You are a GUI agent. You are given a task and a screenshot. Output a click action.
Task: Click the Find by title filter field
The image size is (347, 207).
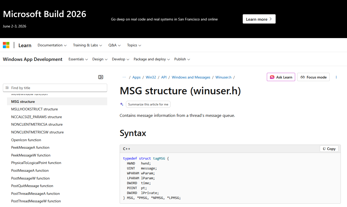[x=55, y=88]
